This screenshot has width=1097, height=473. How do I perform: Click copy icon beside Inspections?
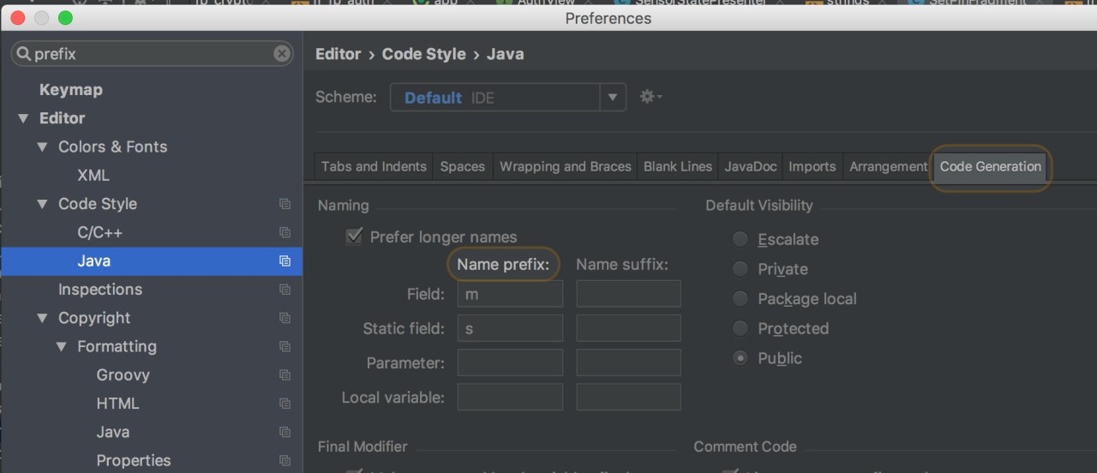285,290
